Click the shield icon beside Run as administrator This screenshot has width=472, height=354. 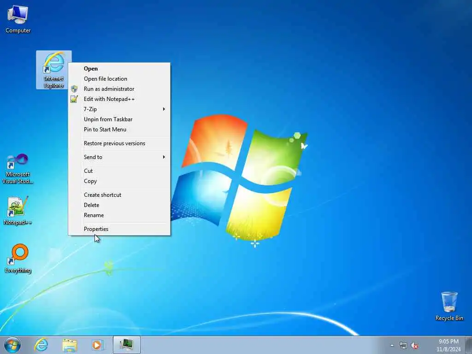click(74, 89)
